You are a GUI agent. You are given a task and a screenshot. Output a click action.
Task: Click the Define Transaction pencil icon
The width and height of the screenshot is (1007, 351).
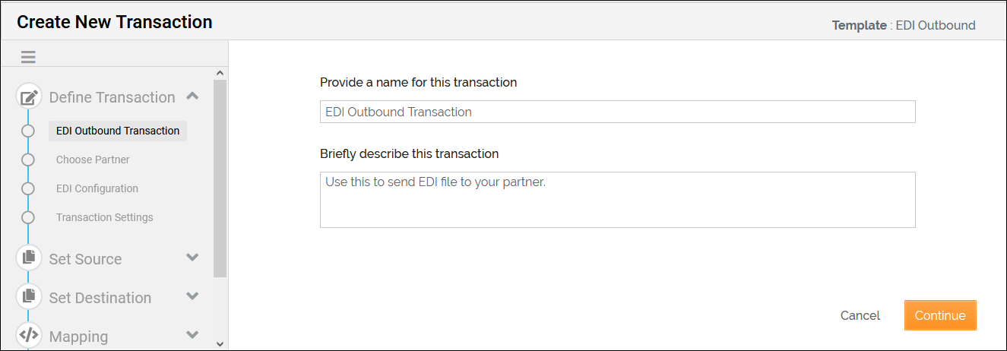(x=29, y=97)
